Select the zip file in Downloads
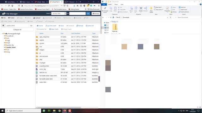 pyautogui.click(x=115, y=28)
